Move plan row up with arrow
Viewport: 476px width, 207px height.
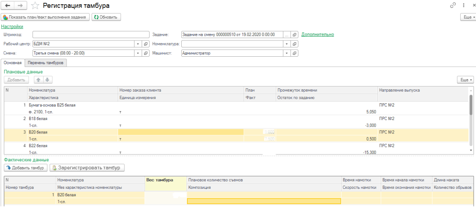click(39, 80)
